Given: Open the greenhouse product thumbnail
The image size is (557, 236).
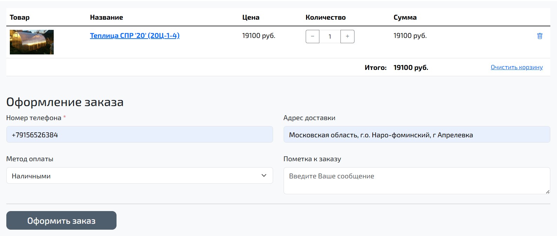Looking at the screenshot, I should (x=32, y=42).
